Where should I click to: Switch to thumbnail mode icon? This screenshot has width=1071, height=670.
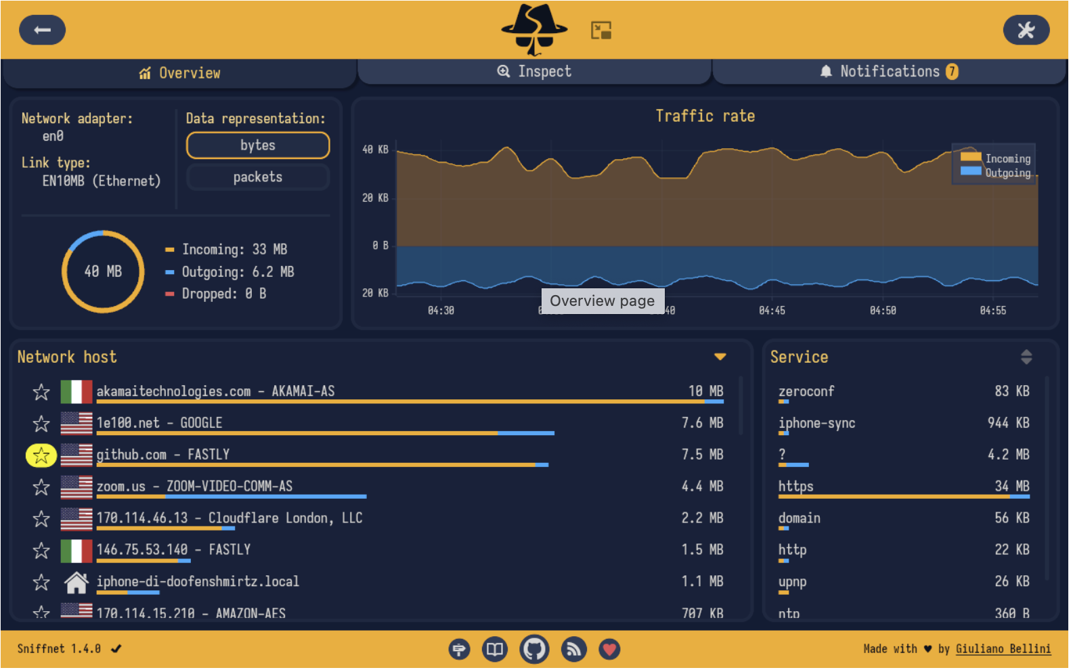[x=600, y=30]
